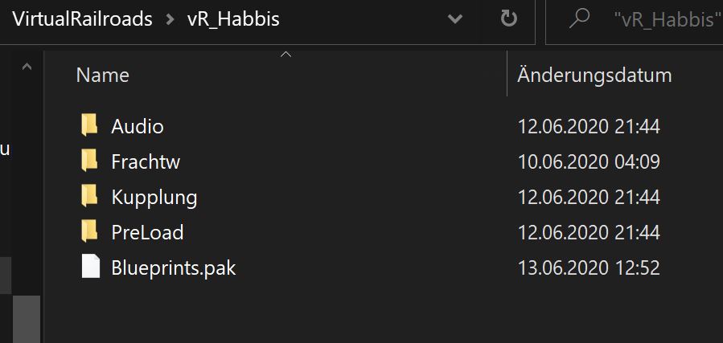Click the Frachtw date 10.06.2020 04:09

point(589,161)
